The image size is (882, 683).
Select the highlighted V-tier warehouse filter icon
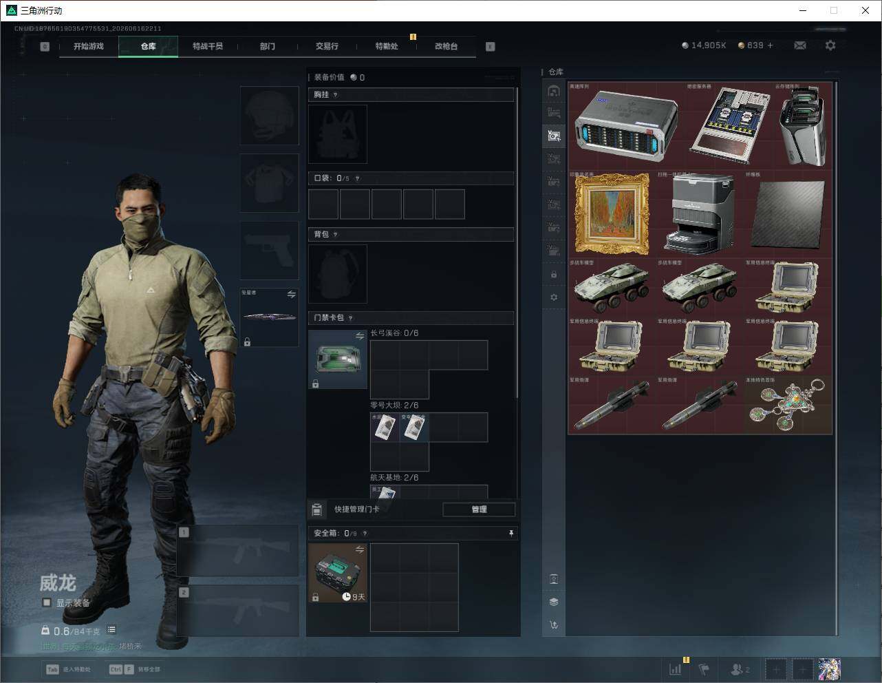(554, 136)
